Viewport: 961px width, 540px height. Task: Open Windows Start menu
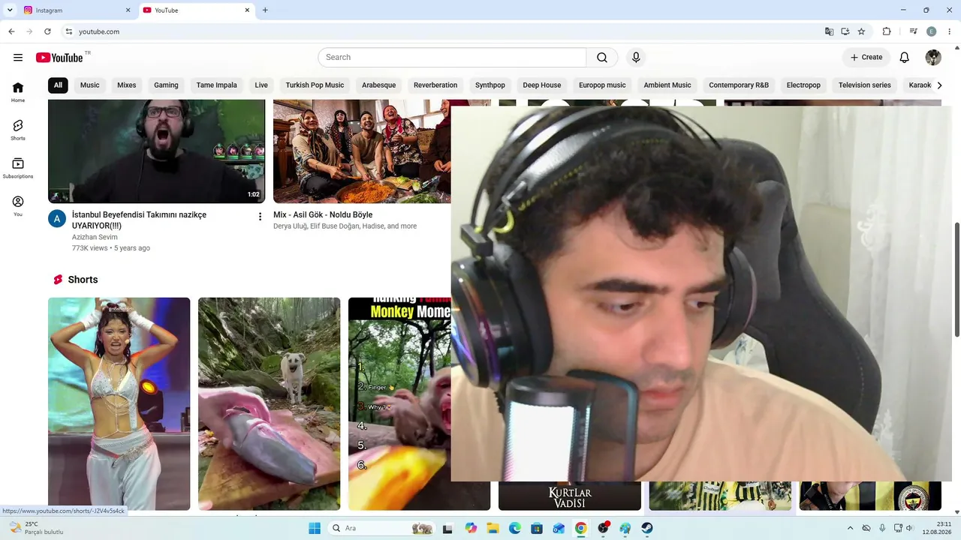pos(315,528)
